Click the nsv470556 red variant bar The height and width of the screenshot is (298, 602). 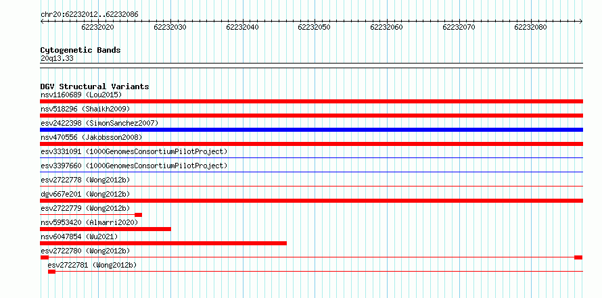(x=311, y=144)
